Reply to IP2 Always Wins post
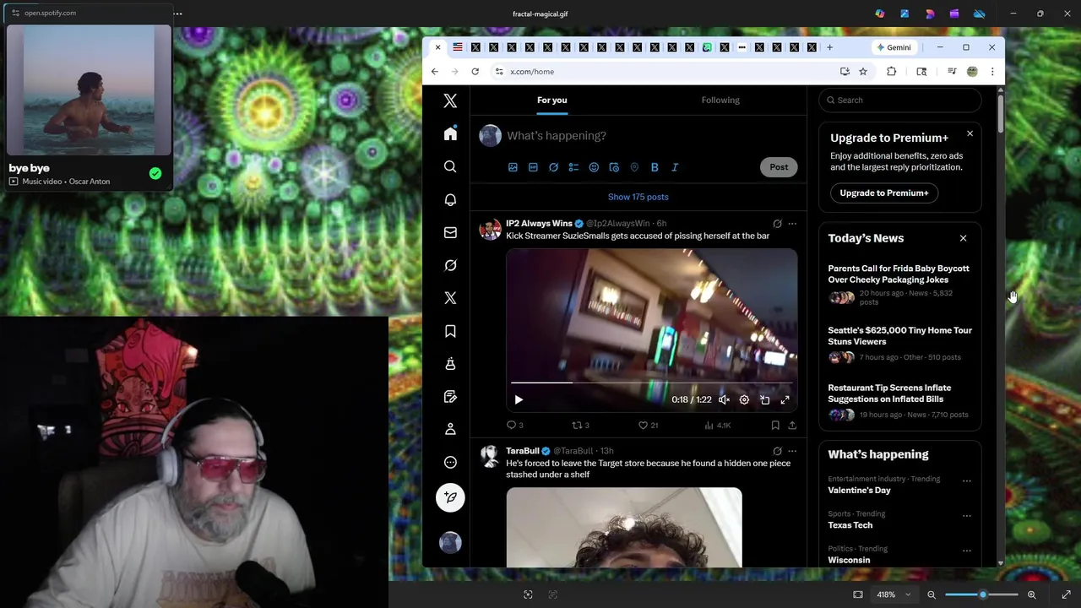Viewport: 1081px width, 608px height. coord(511,426)
